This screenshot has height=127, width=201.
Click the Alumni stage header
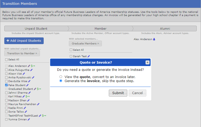(x=165, y=29)
